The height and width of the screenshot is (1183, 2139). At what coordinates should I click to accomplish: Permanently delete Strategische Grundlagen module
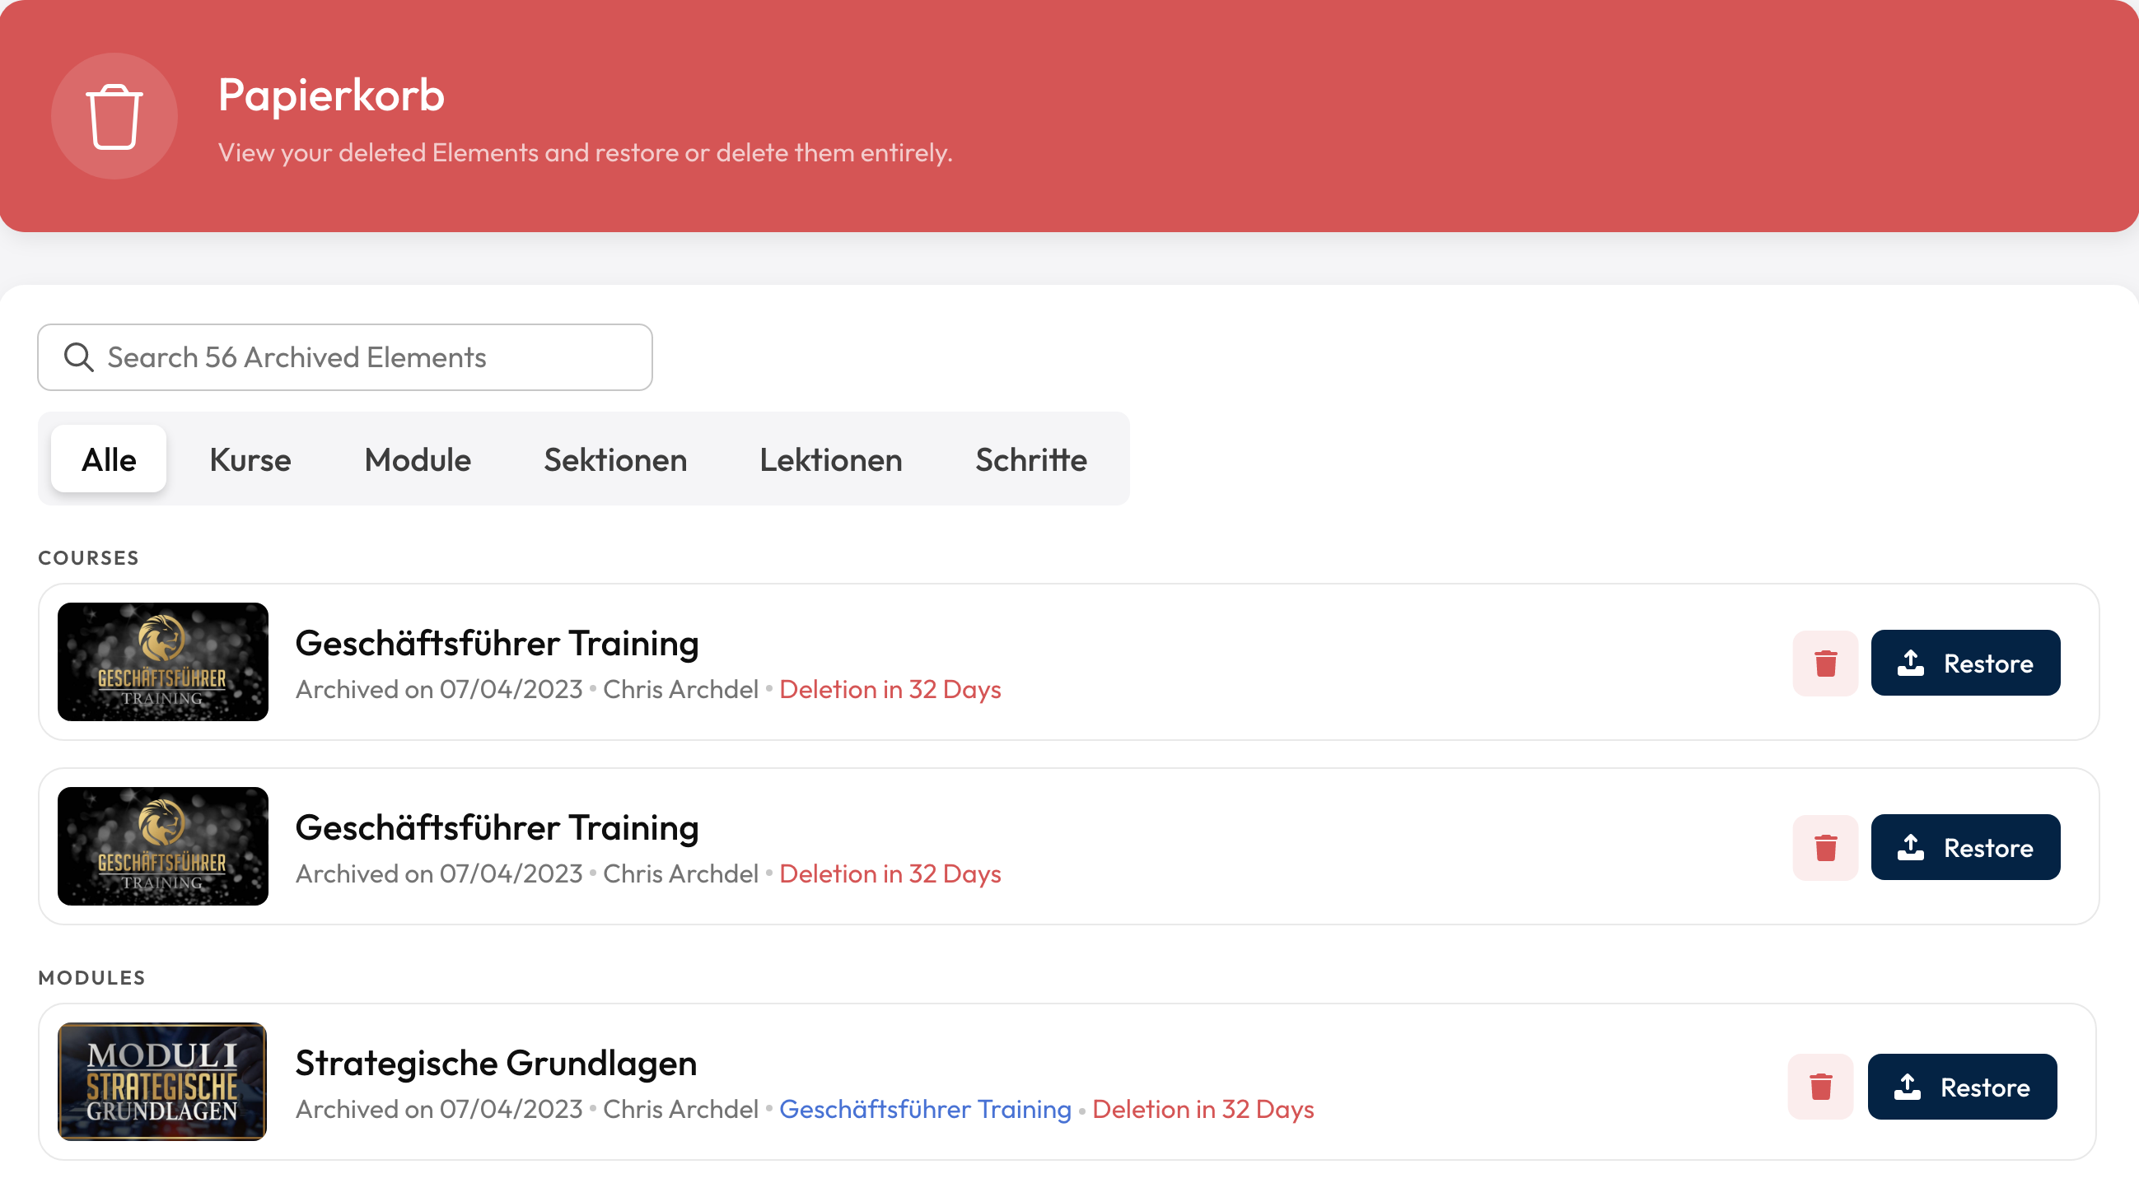pyautogui.click(x=1819, y=1086)
